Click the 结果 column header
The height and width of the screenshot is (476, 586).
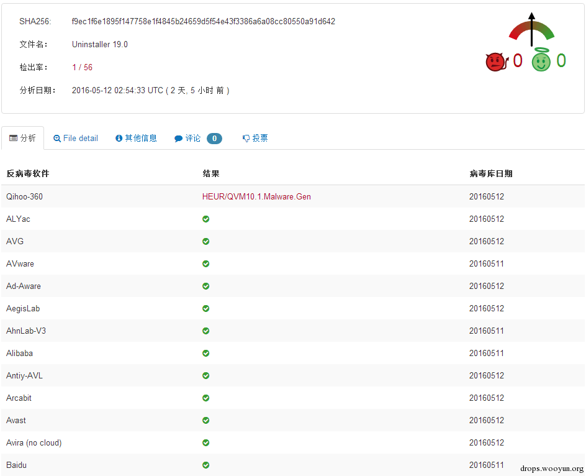[x=211, y=173]
